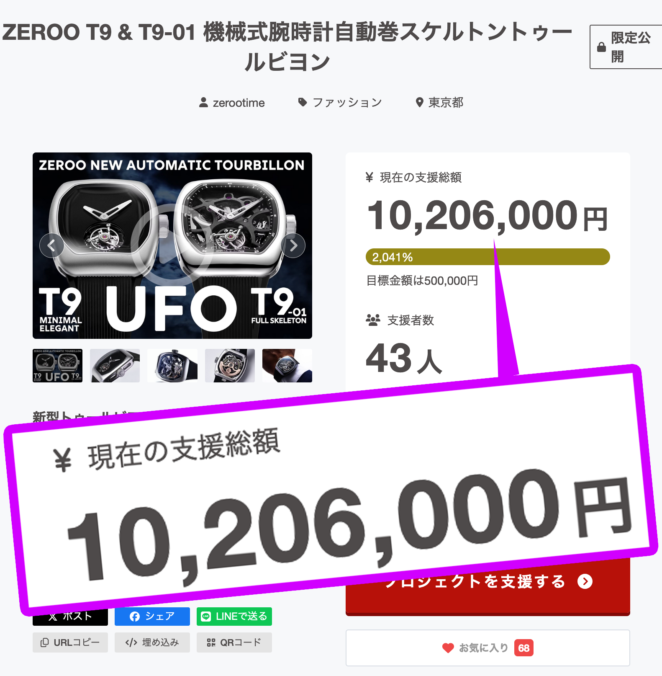Open the zerootime user profile link

[232, 103]
